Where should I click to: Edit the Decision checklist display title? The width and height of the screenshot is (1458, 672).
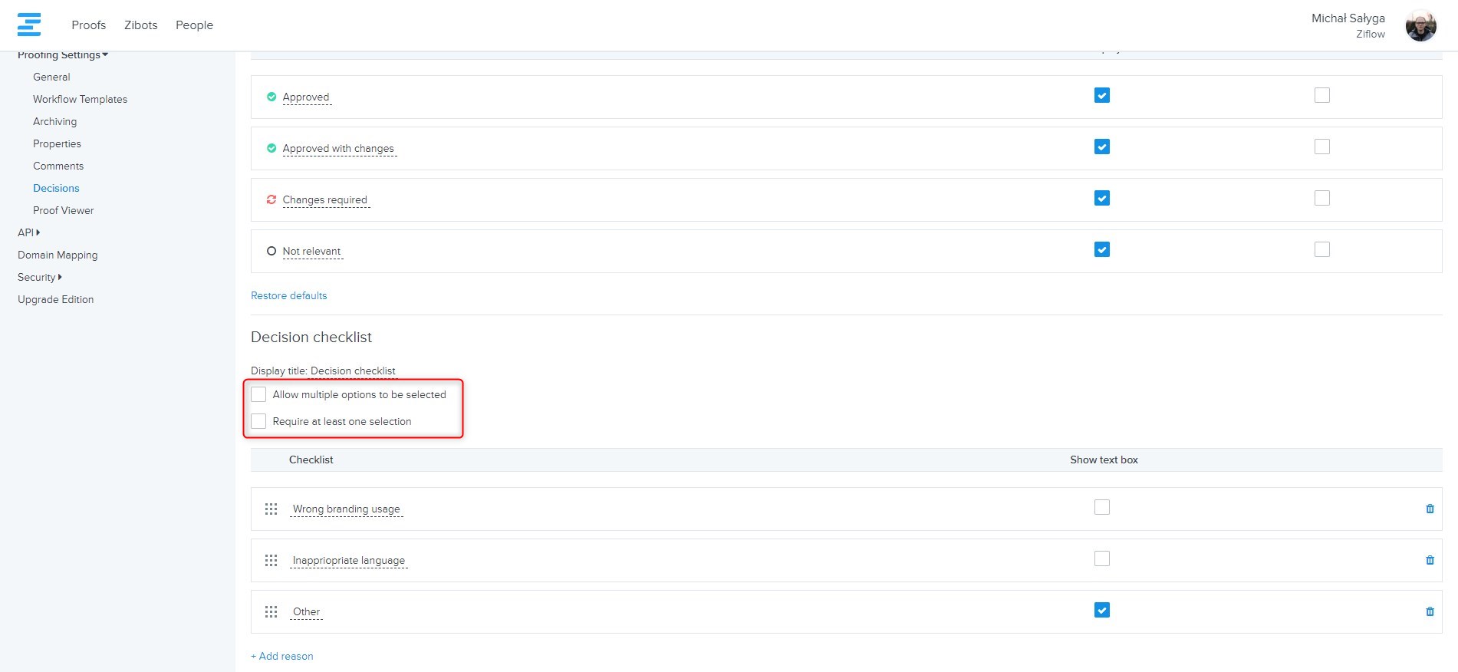(x=353, y=371)
